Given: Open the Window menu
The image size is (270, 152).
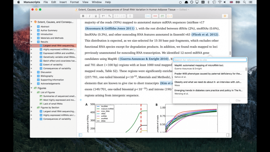Looking at the screenshot, I should [97, 2].
